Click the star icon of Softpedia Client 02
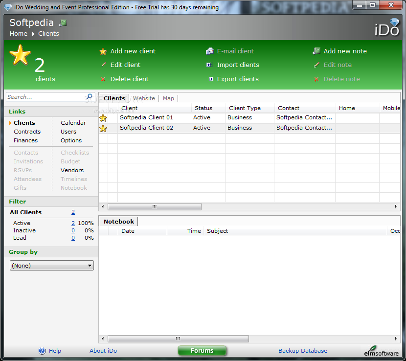 click(x=103, y=128)
